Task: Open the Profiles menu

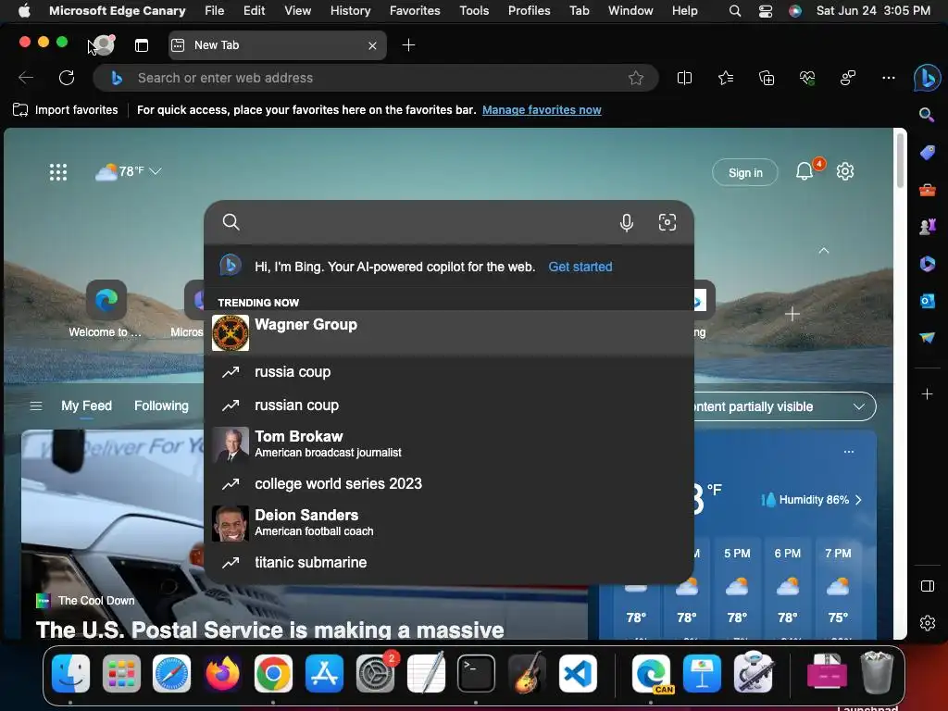Action: [x=529, y=10]
